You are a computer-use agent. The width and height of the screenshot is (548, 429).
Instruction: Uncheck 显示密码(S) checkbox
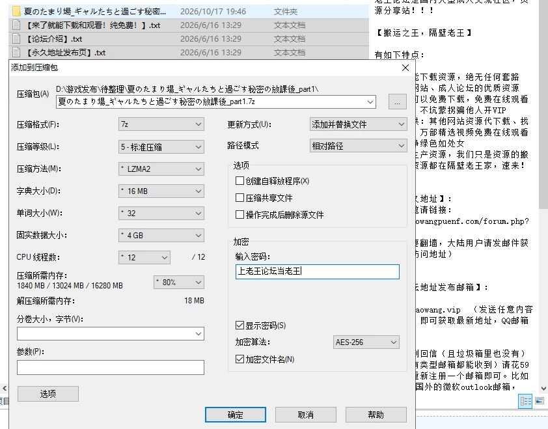coord(240,325)
